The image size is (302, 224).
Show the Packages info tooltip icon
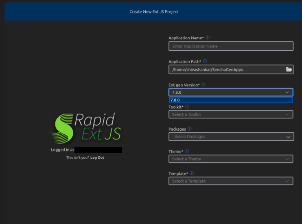point(189,129)
